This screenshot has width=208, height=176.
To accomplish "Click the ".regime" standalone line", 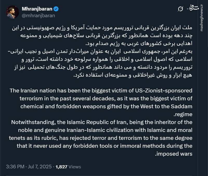I will (x=183, y=114).
